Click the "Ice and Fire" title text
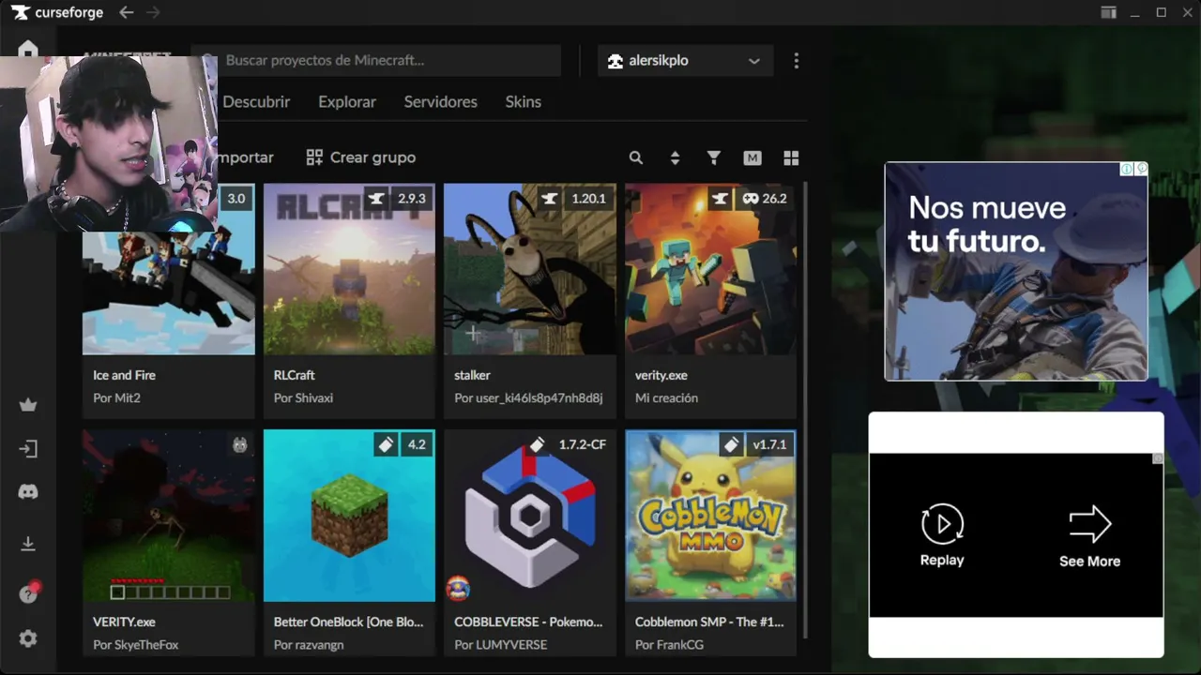The height and width of the screenshot is (675, 1201). click(x=124, y=375)
